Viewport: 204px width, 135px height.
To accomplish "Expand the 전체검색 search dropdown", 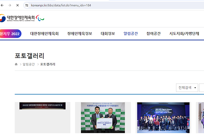I will tap(187, 88).
